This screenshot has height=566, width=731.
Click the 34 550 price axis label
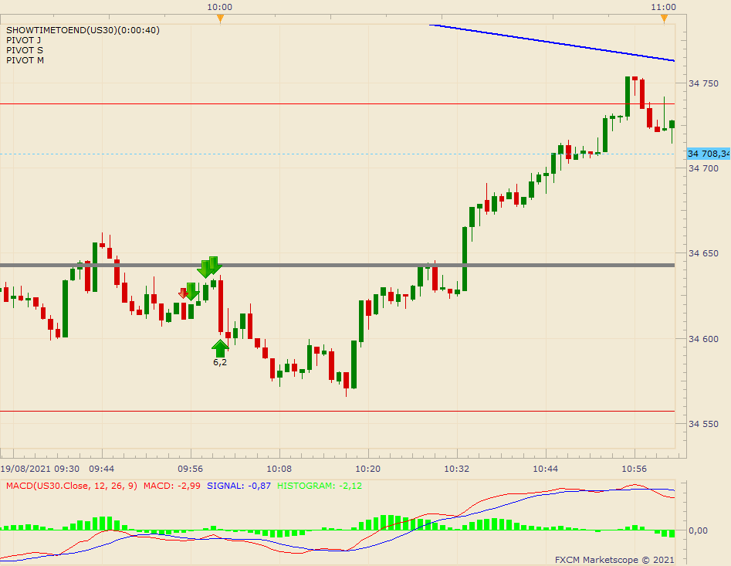(703, 424)
